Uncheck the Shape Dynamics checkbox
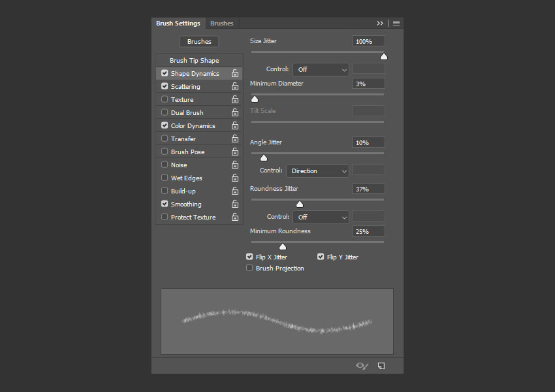This screenshot has width=555, height=392. pos(165,73)
